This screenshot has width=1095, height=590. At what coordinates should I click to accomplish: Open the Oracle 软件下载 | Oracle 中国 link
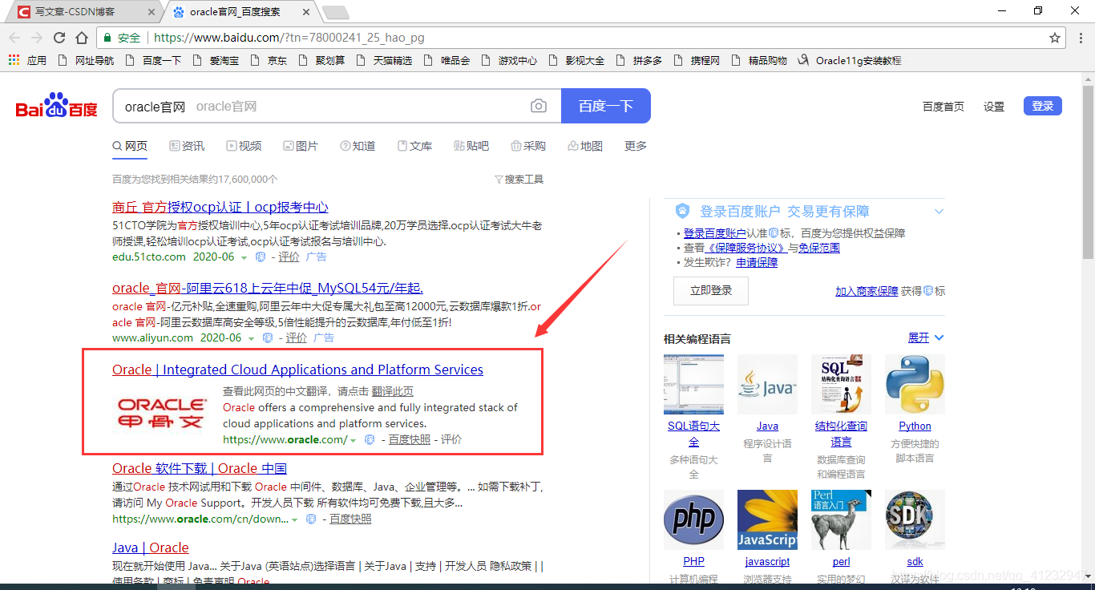(x=200, y=468)
